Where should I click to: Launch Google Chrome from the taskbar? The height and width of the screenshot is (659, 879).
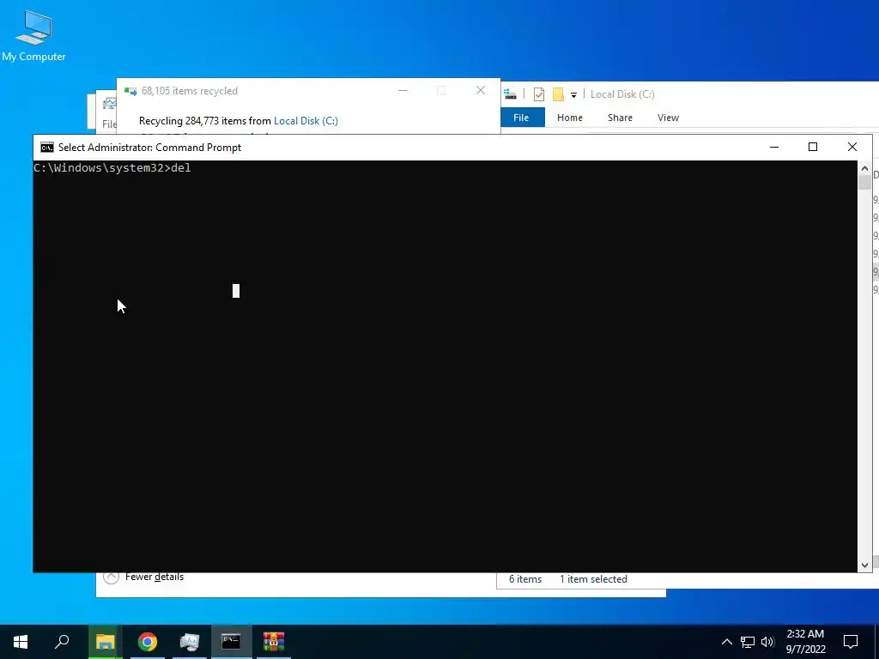[x=148, y=642]
